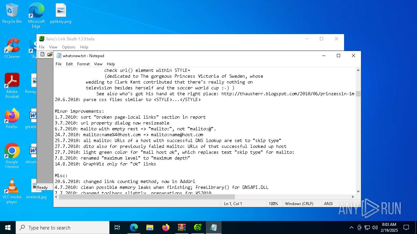Minimize the Notepad window
Viewport: 417px width, 234px height.
324,56
